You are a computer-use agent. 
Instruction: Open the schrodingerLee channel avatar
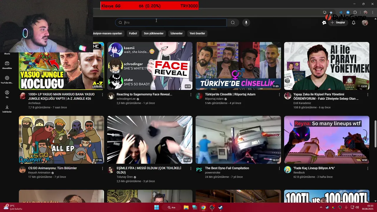[111, 96]
